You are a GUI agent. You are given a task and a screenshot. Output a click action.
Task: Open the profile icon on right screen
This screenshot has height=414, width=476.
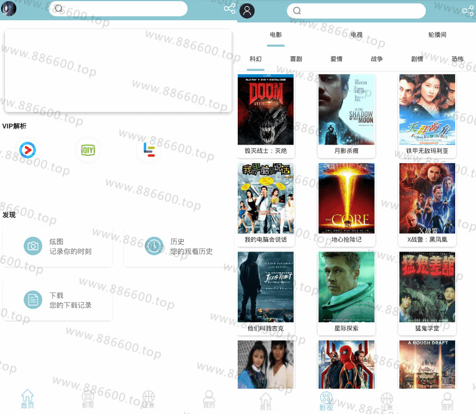click(247, 11)
